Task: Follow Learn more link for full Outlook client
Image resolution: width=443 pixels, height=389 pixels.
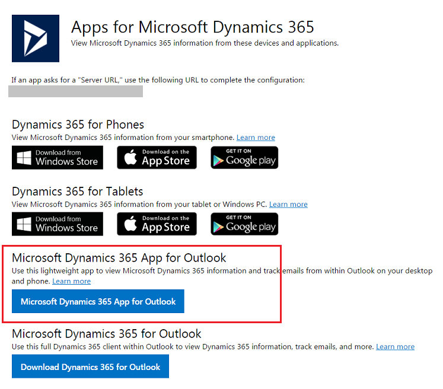Action: [395, 347]
